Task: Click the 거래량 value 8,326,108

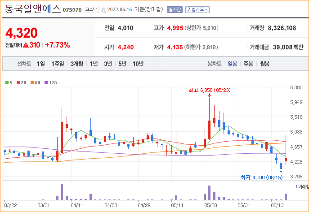Action: coord(282,28)
